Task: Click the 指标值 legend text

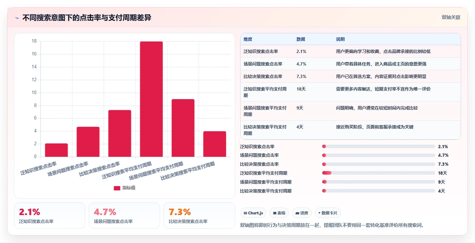Action: 129,188
